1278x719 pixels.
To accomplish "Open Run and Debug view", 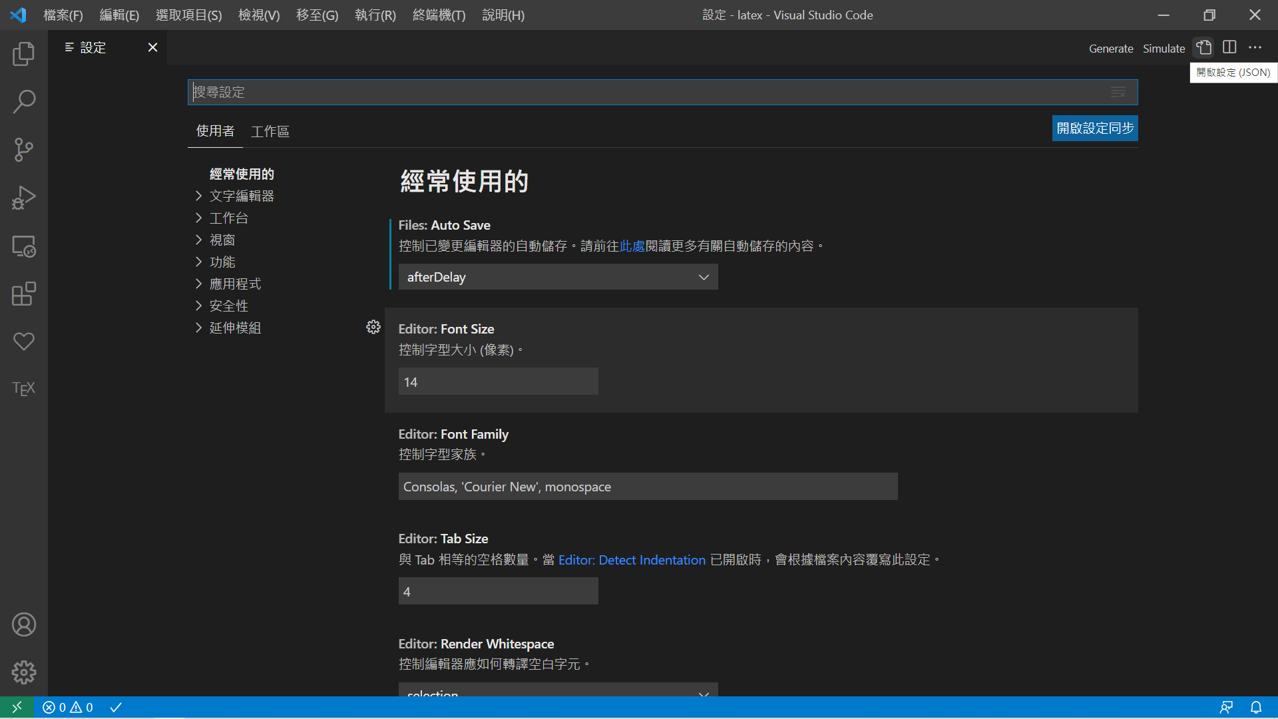I will click(24, 198).
